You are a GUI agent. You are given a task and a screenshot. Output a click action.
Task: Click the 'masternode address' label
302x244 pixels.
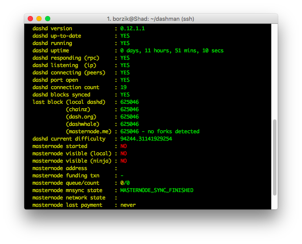pos(60,168)
